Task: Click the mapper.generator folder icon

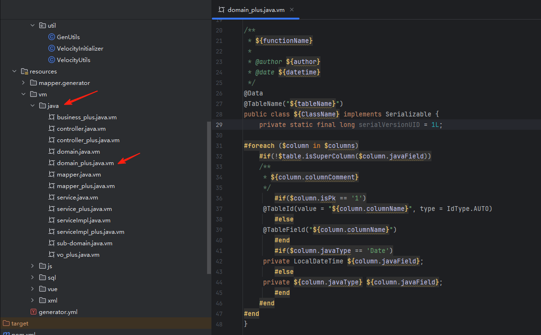Action: 33,83
